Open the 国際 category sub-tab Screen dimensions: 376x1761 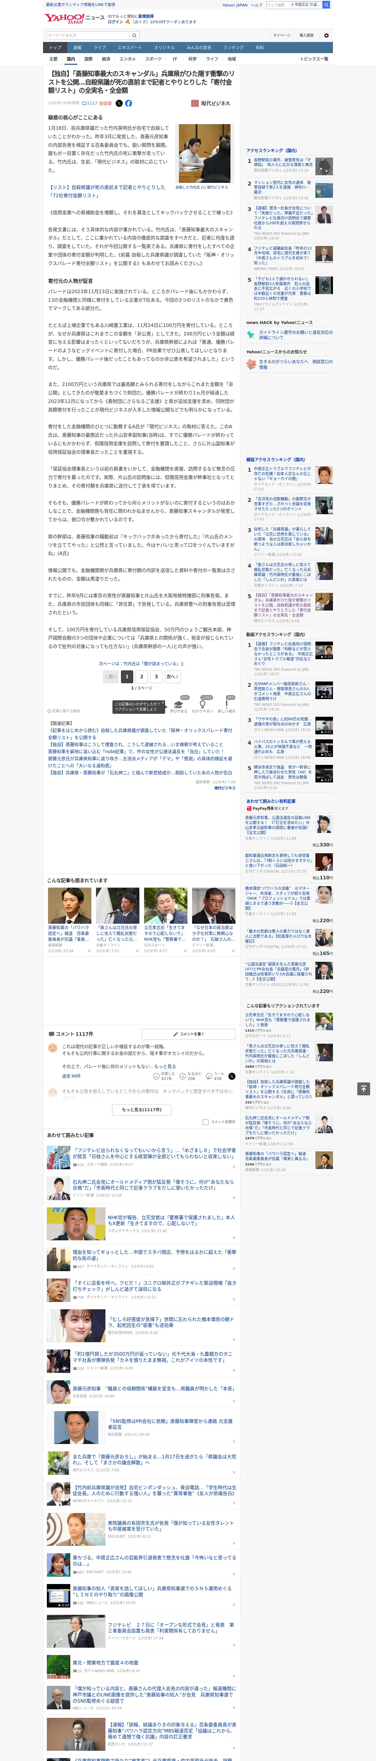tap(88, 59)
